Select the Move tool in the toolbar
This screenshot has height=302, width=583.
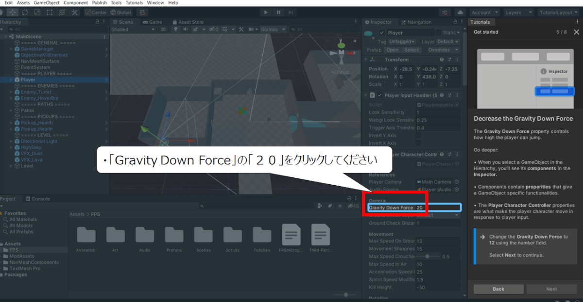coord(12,12)
